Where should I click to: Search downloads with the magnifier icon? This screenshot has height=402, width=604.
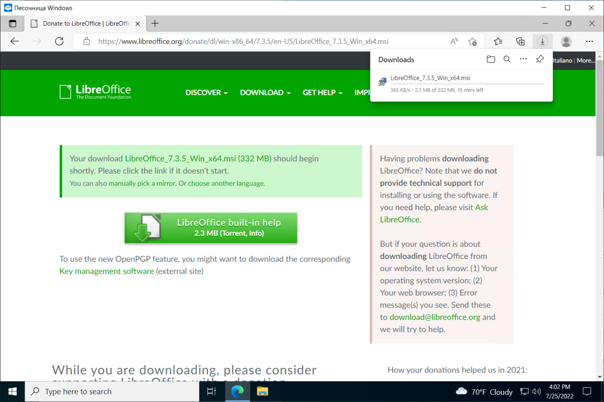[507, 59]
